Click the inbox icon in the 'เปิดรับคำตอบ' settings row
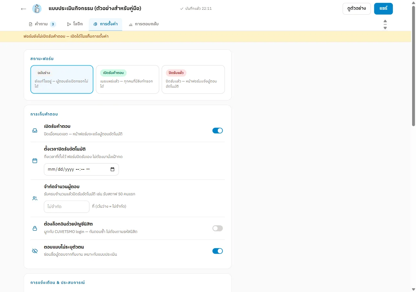The image size is (416, 292). tap(35, 130)
